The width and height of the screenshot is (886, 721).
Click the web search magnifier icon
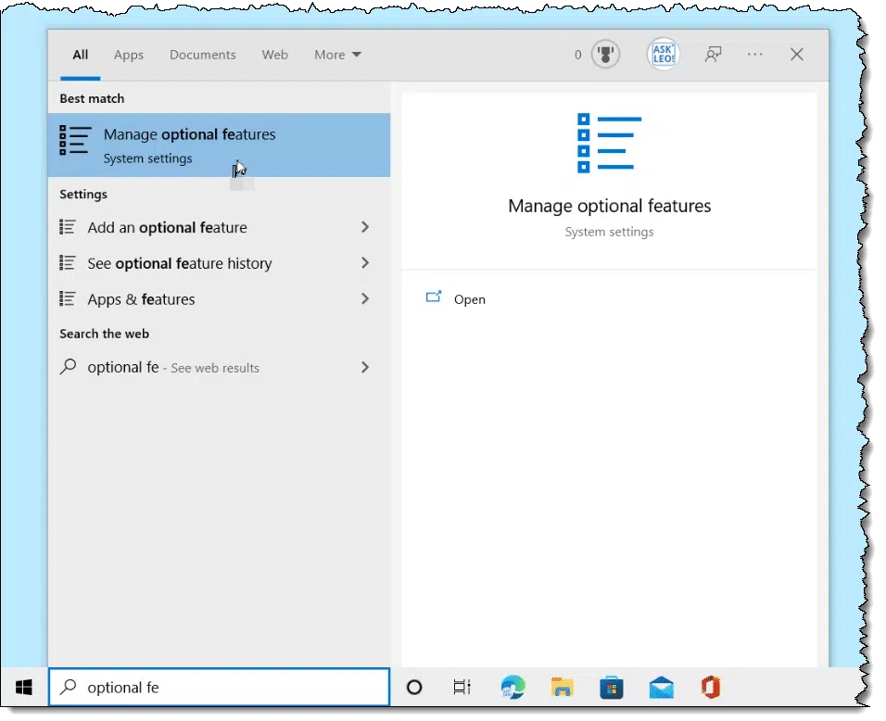click(68, 367)
